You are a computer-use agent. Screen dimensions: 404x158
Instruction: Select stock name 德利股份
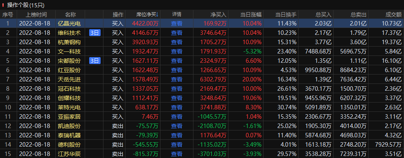pos(69,144)
